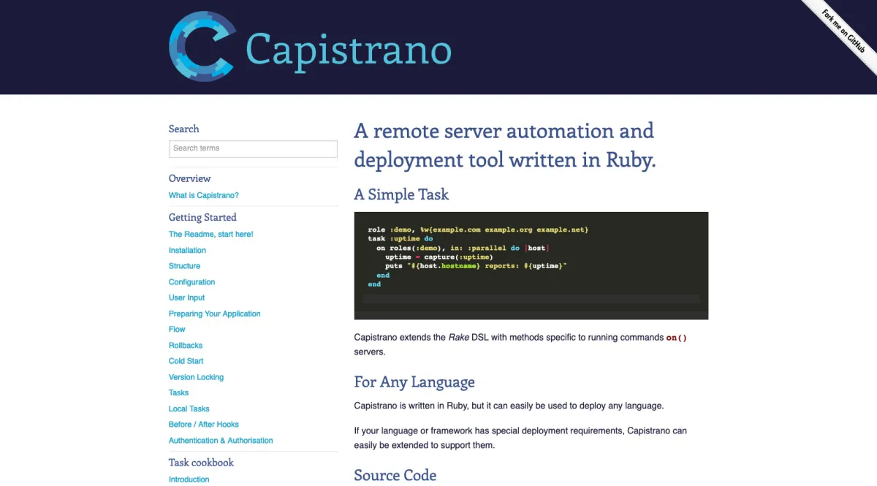
Task: Click the Search heading label
Action: [x=183, y=129]
